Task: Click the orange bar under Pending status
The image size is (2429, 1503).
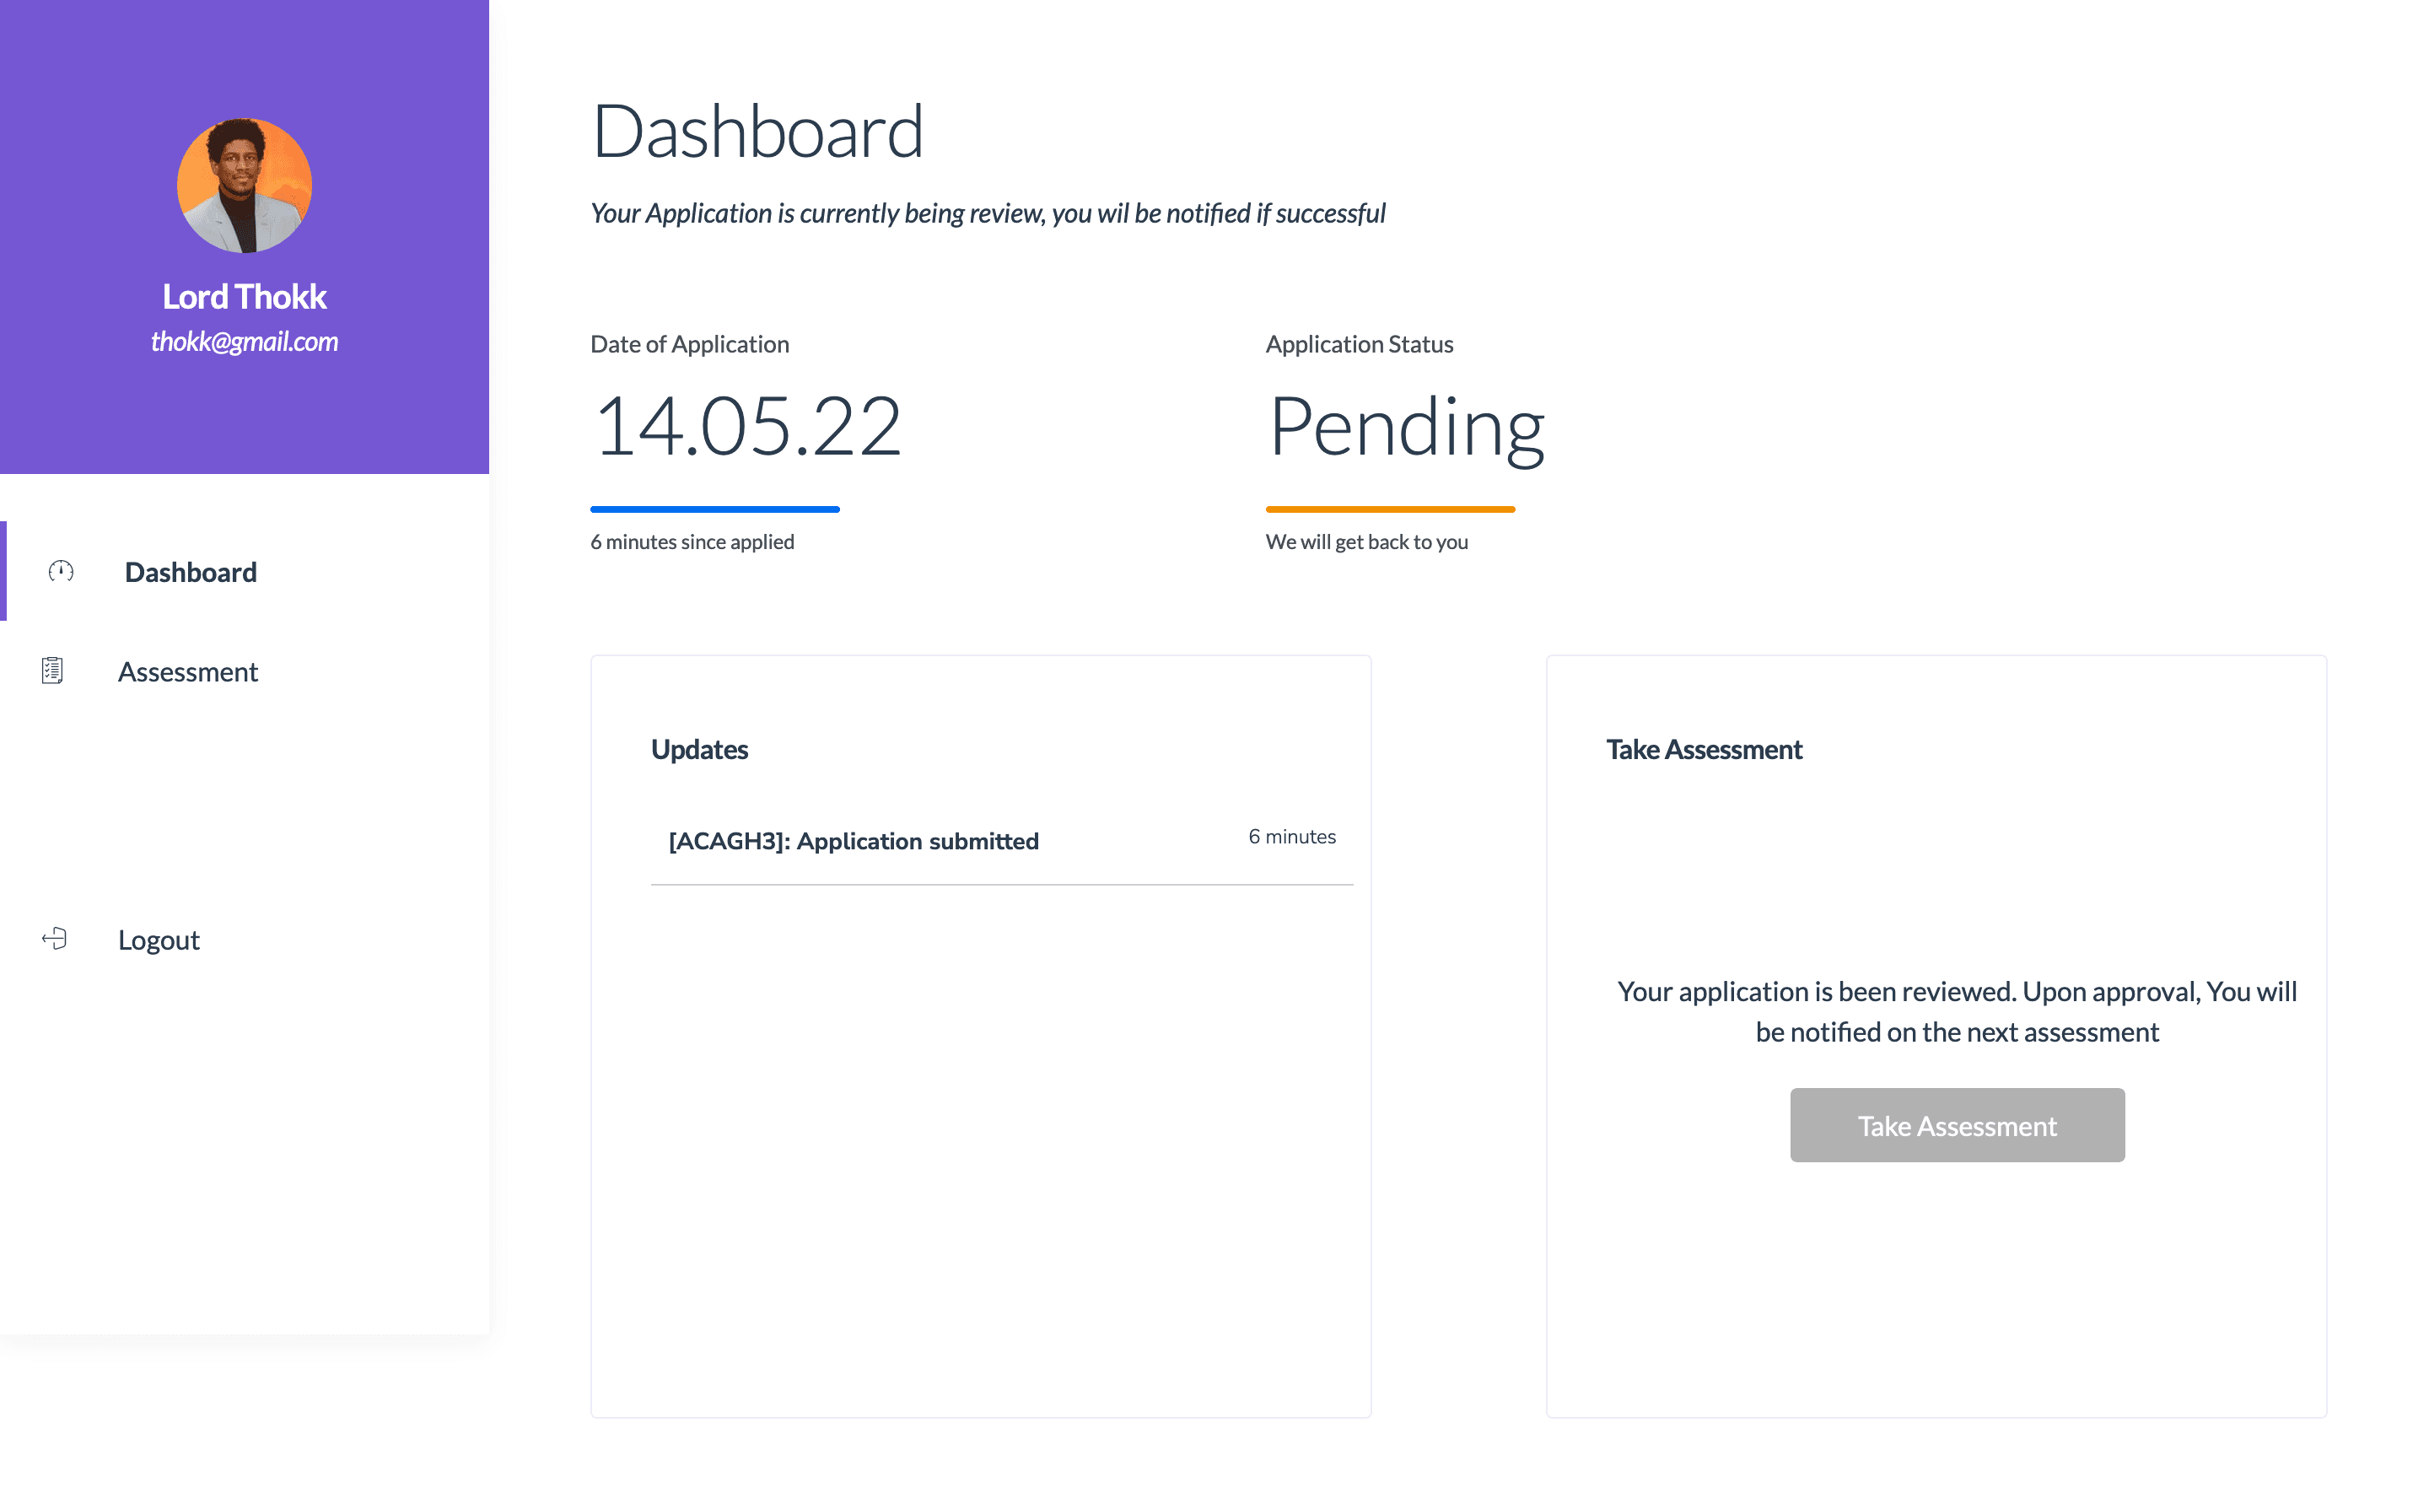Action: point(1389,509)
